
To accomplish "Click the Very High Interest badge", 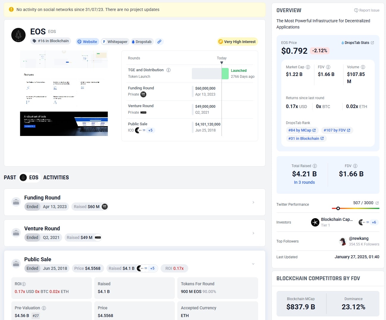I will pos(237,42).
